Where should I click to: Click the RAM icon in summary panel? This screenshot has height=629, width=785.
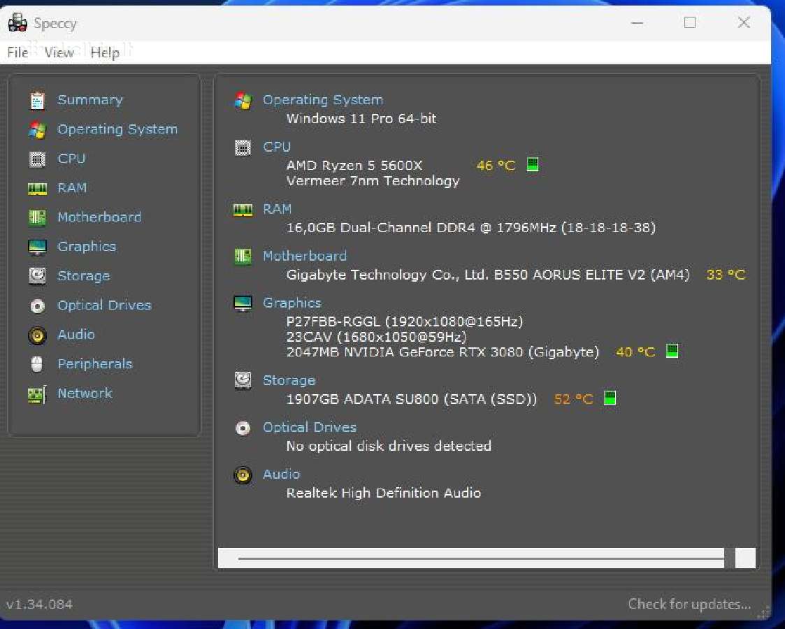click(x=243, y=210)
